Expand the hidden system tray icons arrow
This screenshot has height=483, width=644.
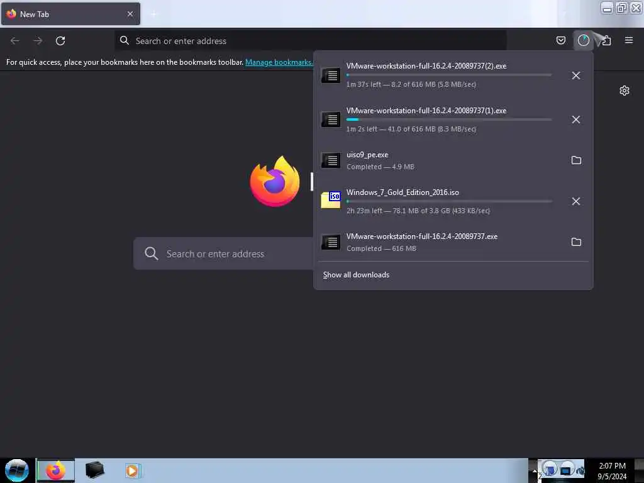[x=535, y=470]
